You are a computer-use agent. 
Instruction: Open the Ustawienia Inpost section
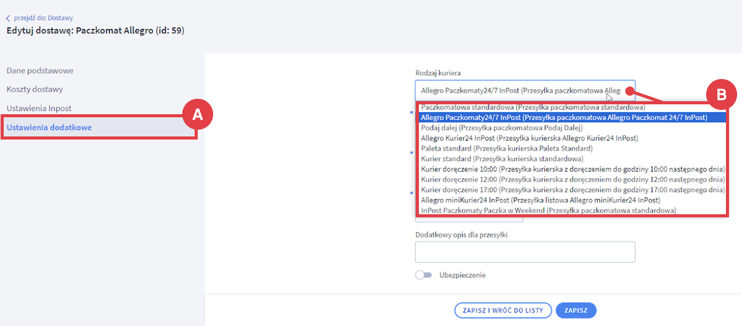tap(39, 108)
